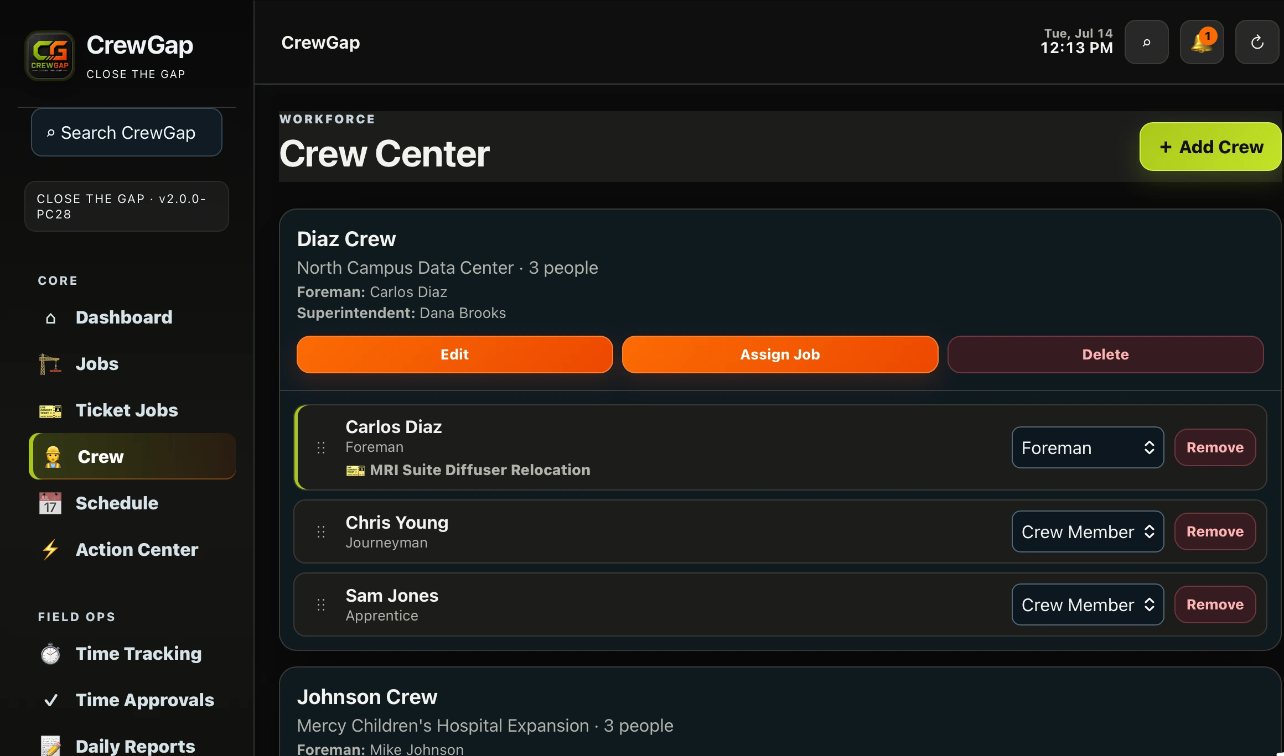Click drag handle beside Chris Young

pos(321,531)
